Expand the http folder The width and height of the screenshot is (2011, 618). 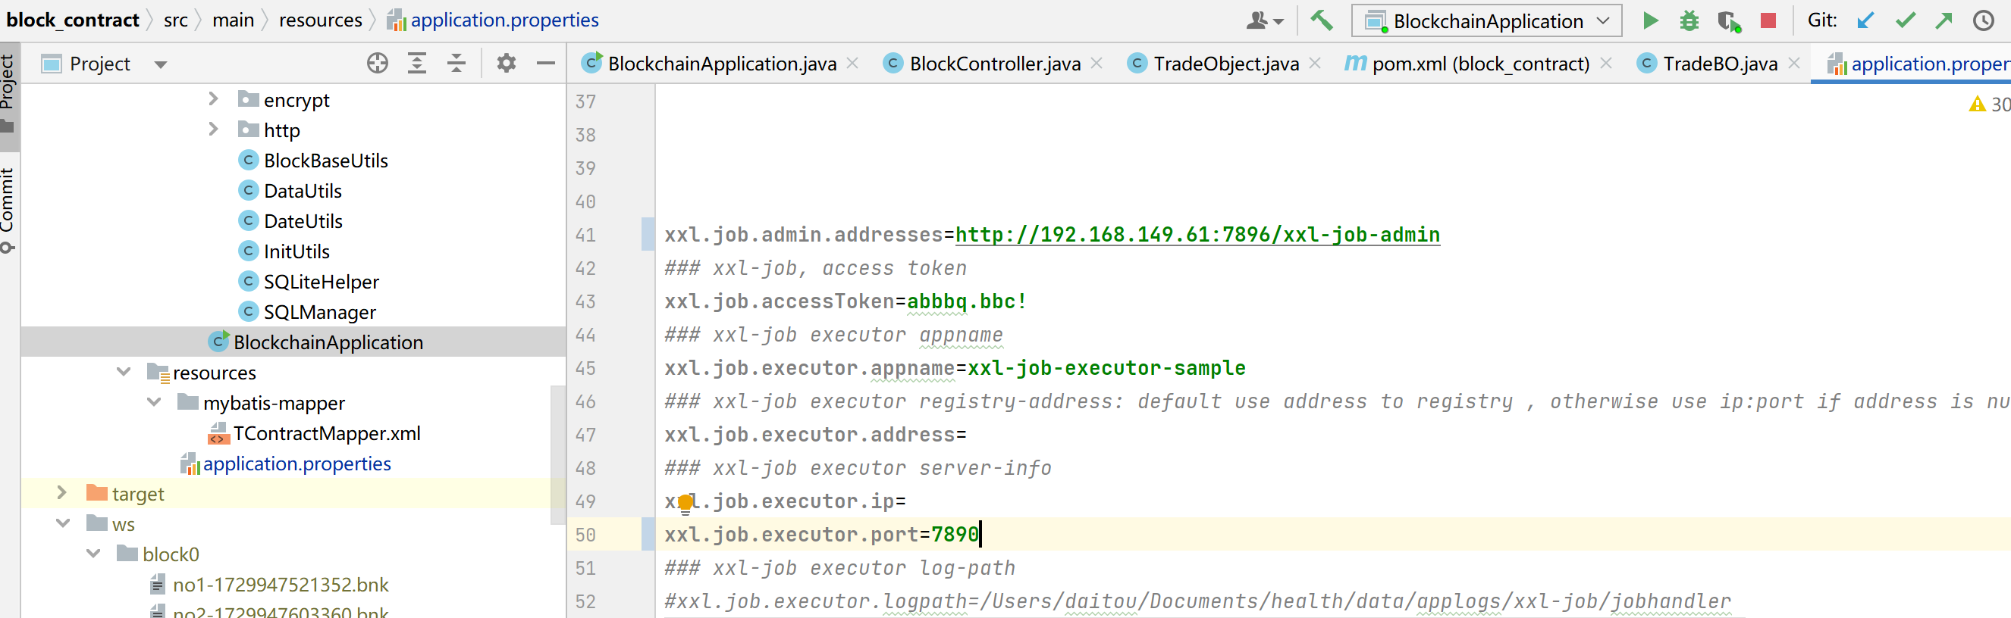tap(212, 129)
